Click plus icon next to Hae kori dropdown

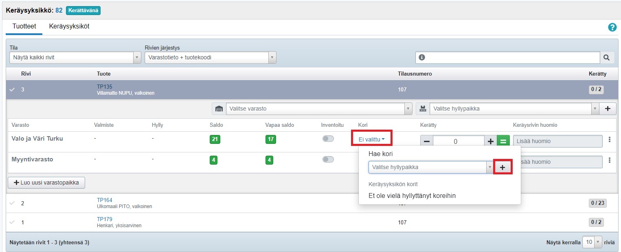coord(503,167)
